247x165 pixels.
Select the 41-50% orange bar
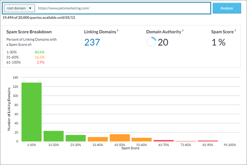(x=120, y=138)
